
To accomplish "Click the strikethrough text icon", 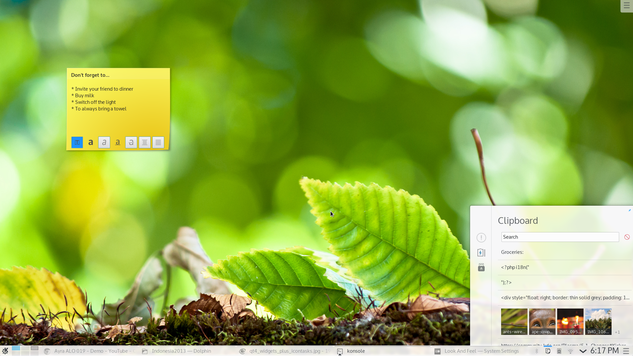I will (x=131, y=142).
